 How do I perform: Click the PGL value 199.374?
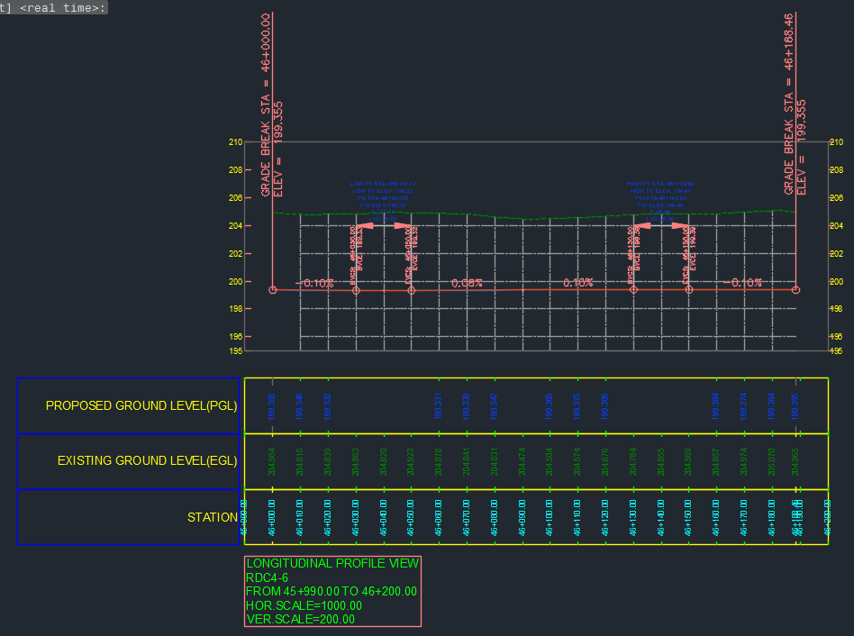tap(743, 406)
